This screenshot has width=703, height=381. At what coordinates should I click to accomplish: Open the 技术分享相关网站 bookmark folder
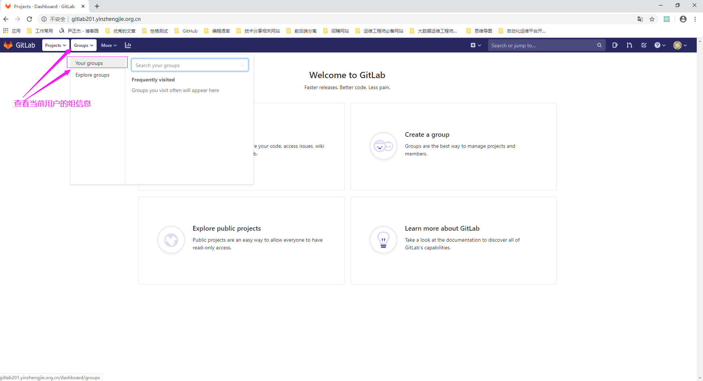point(258,31)
